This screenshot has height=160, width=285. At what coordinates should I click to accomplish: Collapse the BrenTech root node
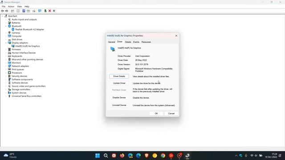click(x=2, y=16)
